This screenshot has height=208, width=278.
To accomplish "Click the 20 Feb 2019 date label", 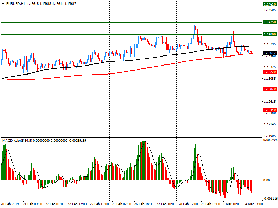I will 9,204.
